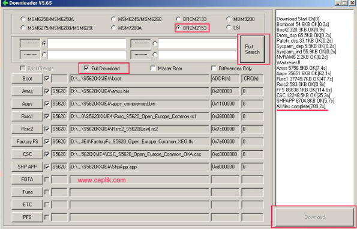357x229 pixels.
Task: Click the Rsrc_S5620_Open_Europe_Common.rc1 path field
Action: click(139, 117)
